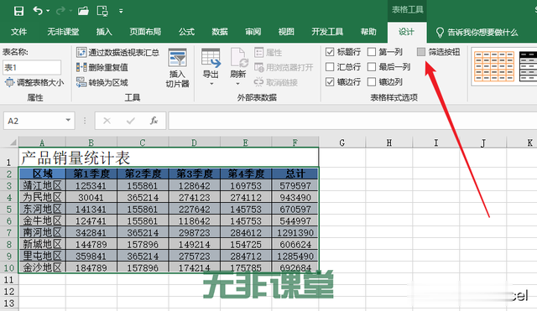Switch to the 帮助 tab

tap(368, 32)
